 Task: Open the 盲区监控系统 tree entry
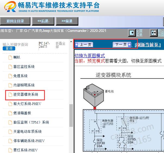[x=24, y=67]
